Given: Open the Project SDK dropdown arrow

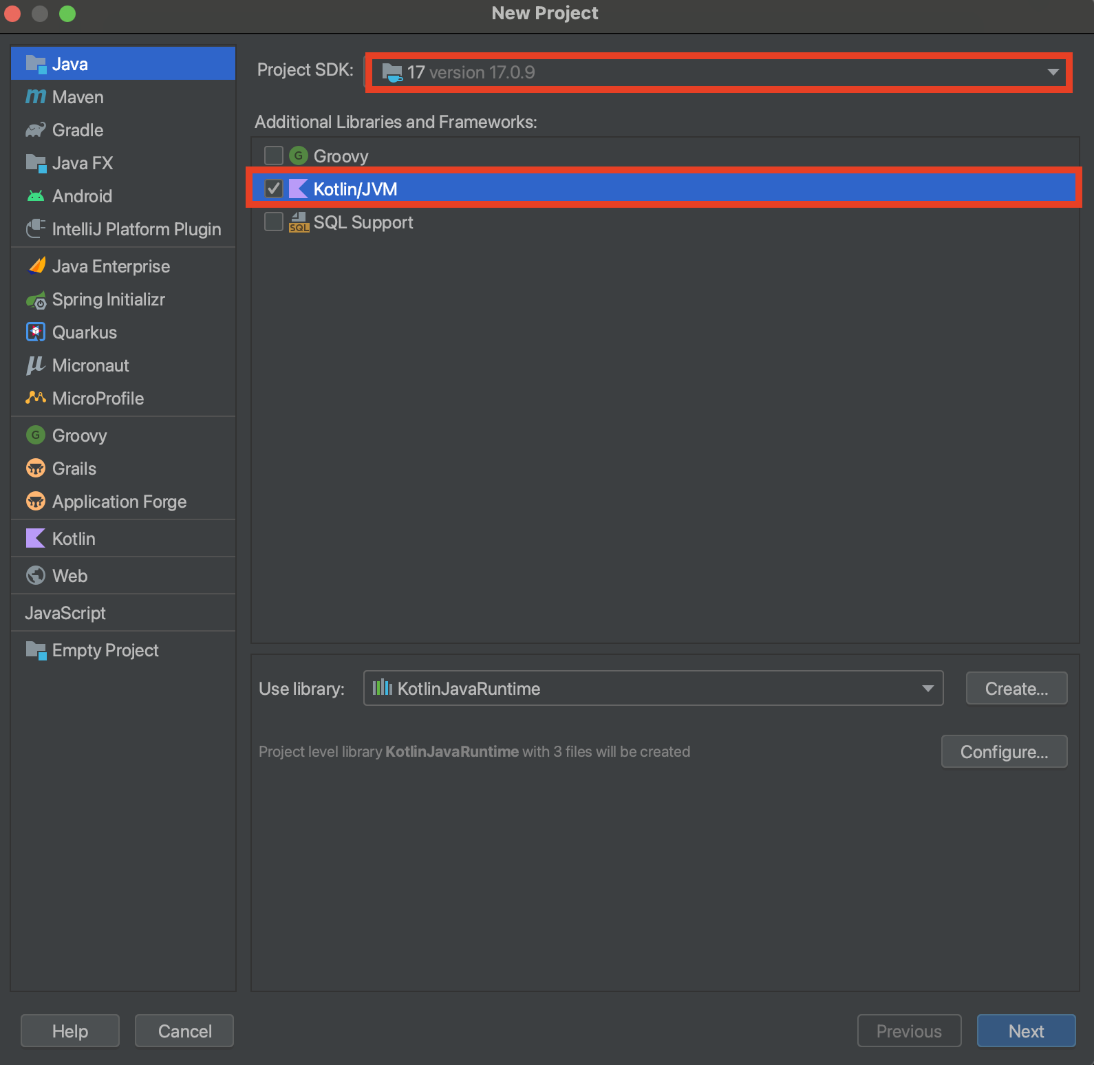Looking at the screenshot, I should (x=1053, y=72).
